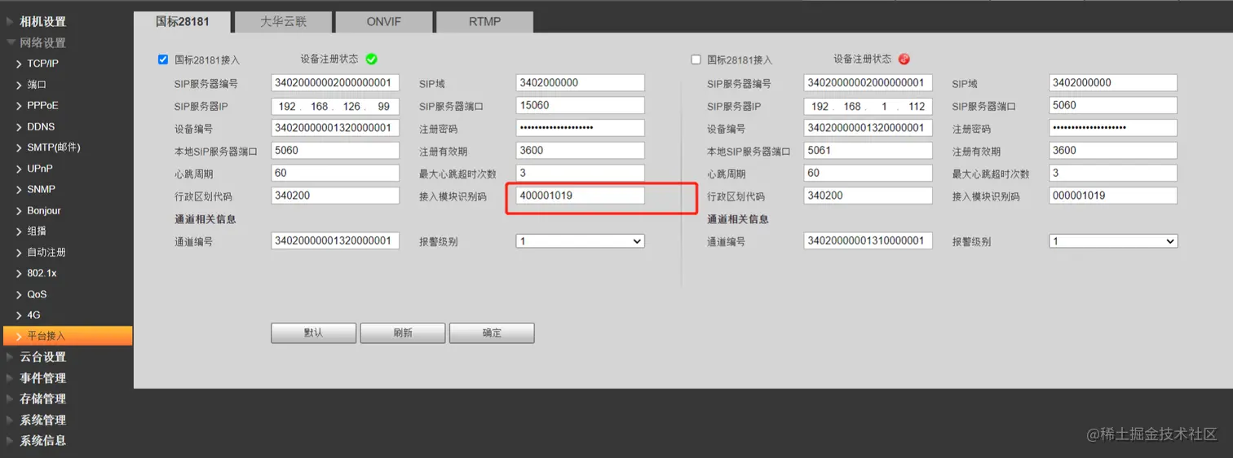Expand the 系统管理 section
Screen dimensions: 1233x458
coord(42,420)
